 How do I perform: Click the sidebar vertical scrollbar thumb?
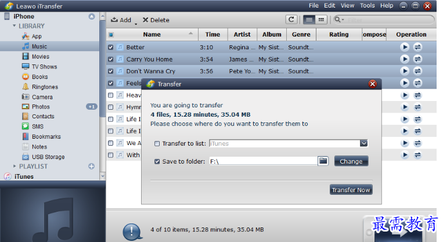pos(102,68)
